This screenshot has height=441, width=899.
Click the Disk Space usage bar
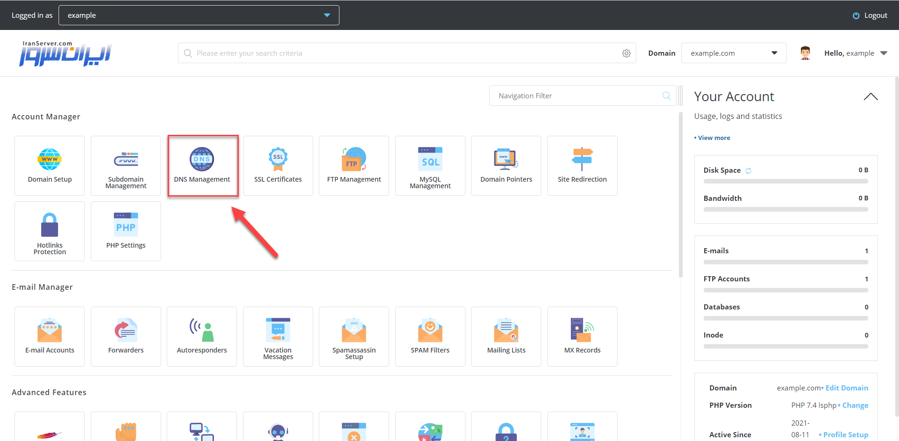[x=786, y=182]
